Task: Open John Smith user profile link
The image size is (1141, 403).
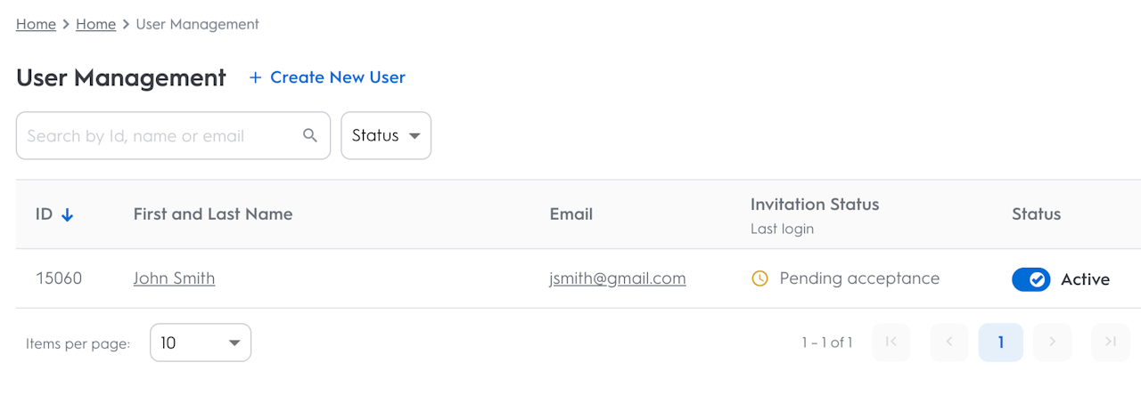Action: tap(174, 278)
